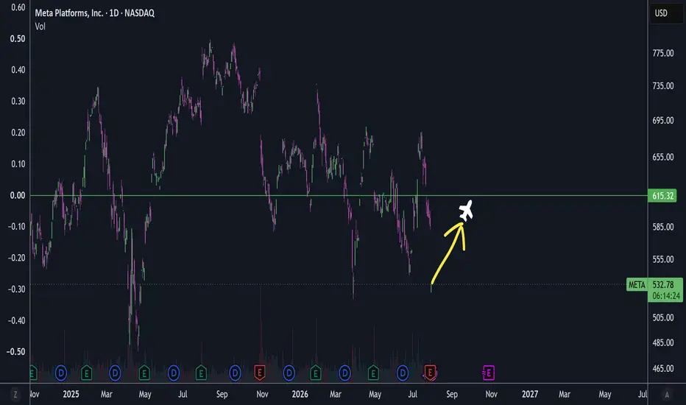Click the -0.50 left scale value
Viewport: 686px width, 405px height.
pyautogui.click(x=15, y=352)
